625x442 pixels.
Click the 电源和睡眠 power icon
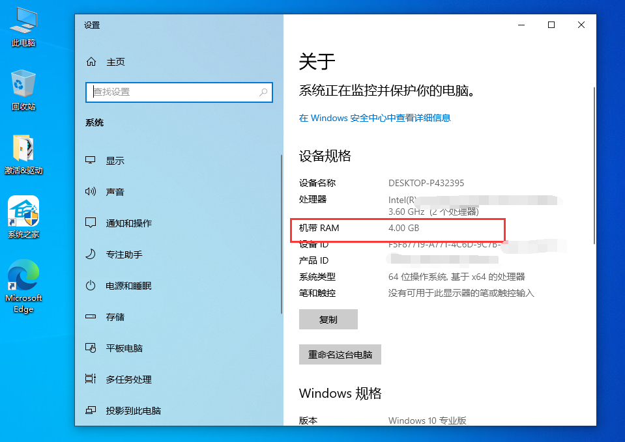pyautogui.click(x=91, y=285)
